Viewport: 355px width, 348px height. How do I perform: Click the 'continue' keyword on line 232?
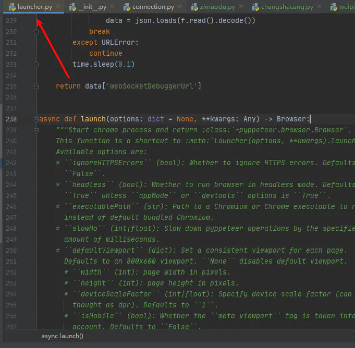(106, 54)
